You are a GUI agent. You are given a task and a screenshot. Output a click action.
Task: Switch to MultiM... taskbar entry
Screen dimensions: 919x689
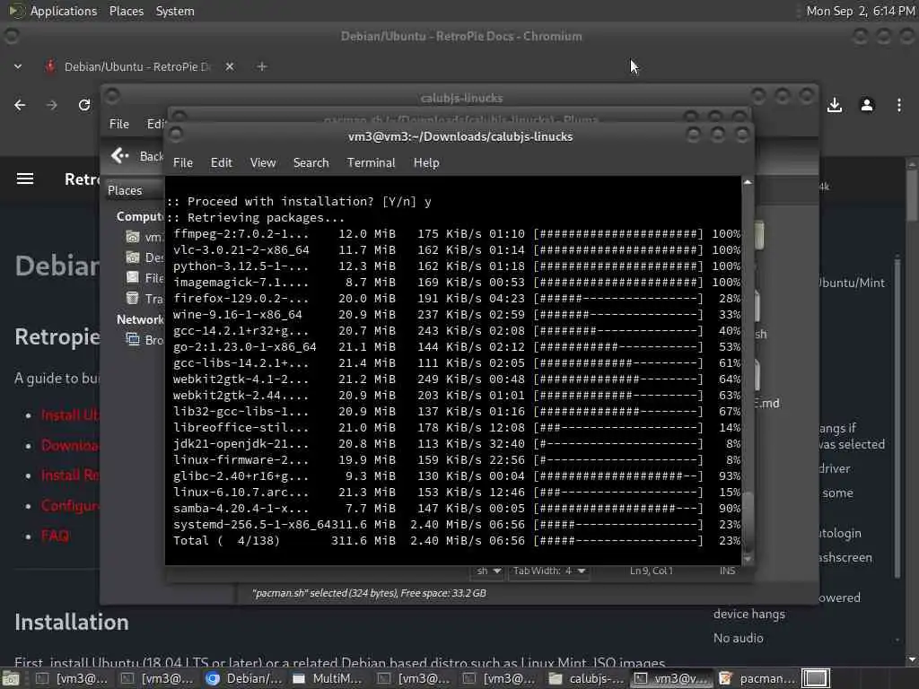tap(328, 678)
